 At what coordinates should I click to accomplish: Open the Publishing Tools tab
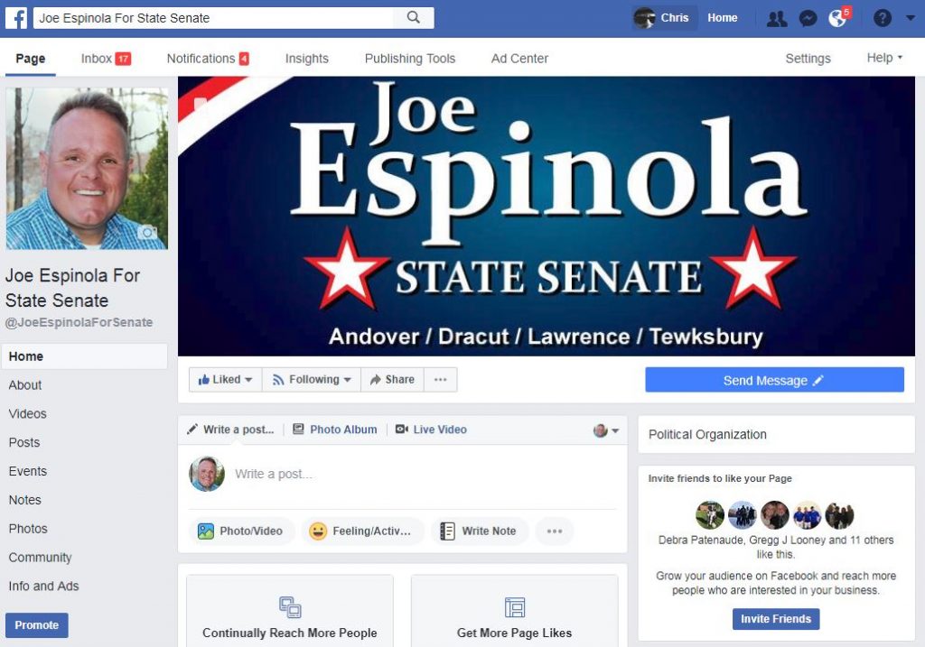click(x=410, y=59)
